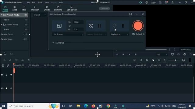Click the Screen Recorder pop-out window icon
Screen dimensions: 195x109
pyautogui.click(x=130, y=14)
